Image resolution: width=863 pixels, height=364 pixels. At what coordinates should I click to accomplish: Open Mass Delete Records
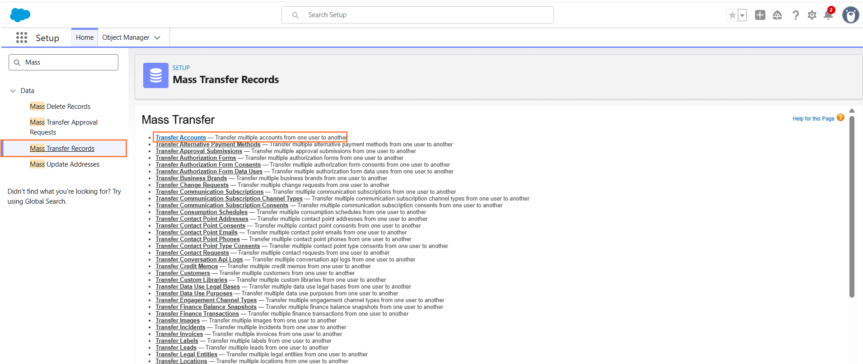tap(60, 107)
